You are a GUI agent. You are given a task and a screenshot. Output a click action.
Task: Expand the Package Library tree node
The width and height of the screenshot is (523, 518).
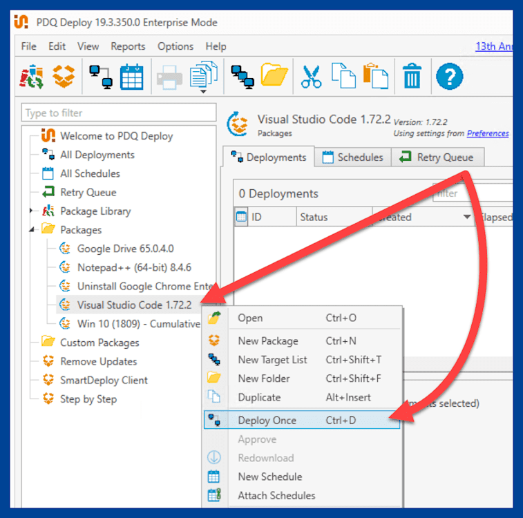click(31, 211)
